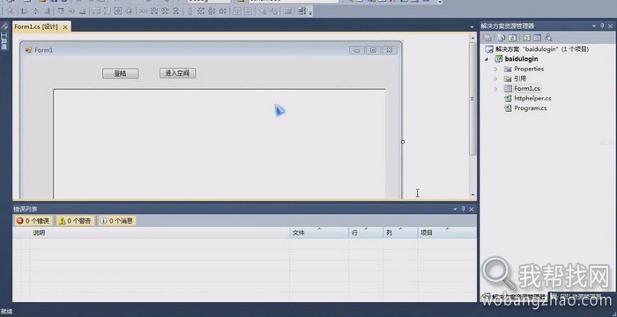
Task: Click the Decrease Vertical Spacing icon
Action: click(212, 11)
